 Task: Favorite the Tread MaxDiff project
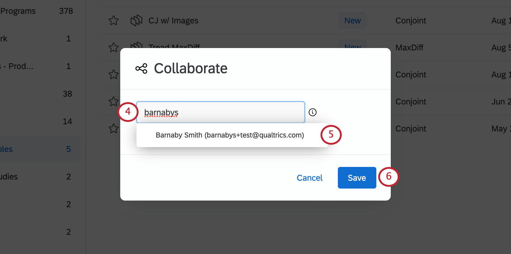[x=113, y=47]
